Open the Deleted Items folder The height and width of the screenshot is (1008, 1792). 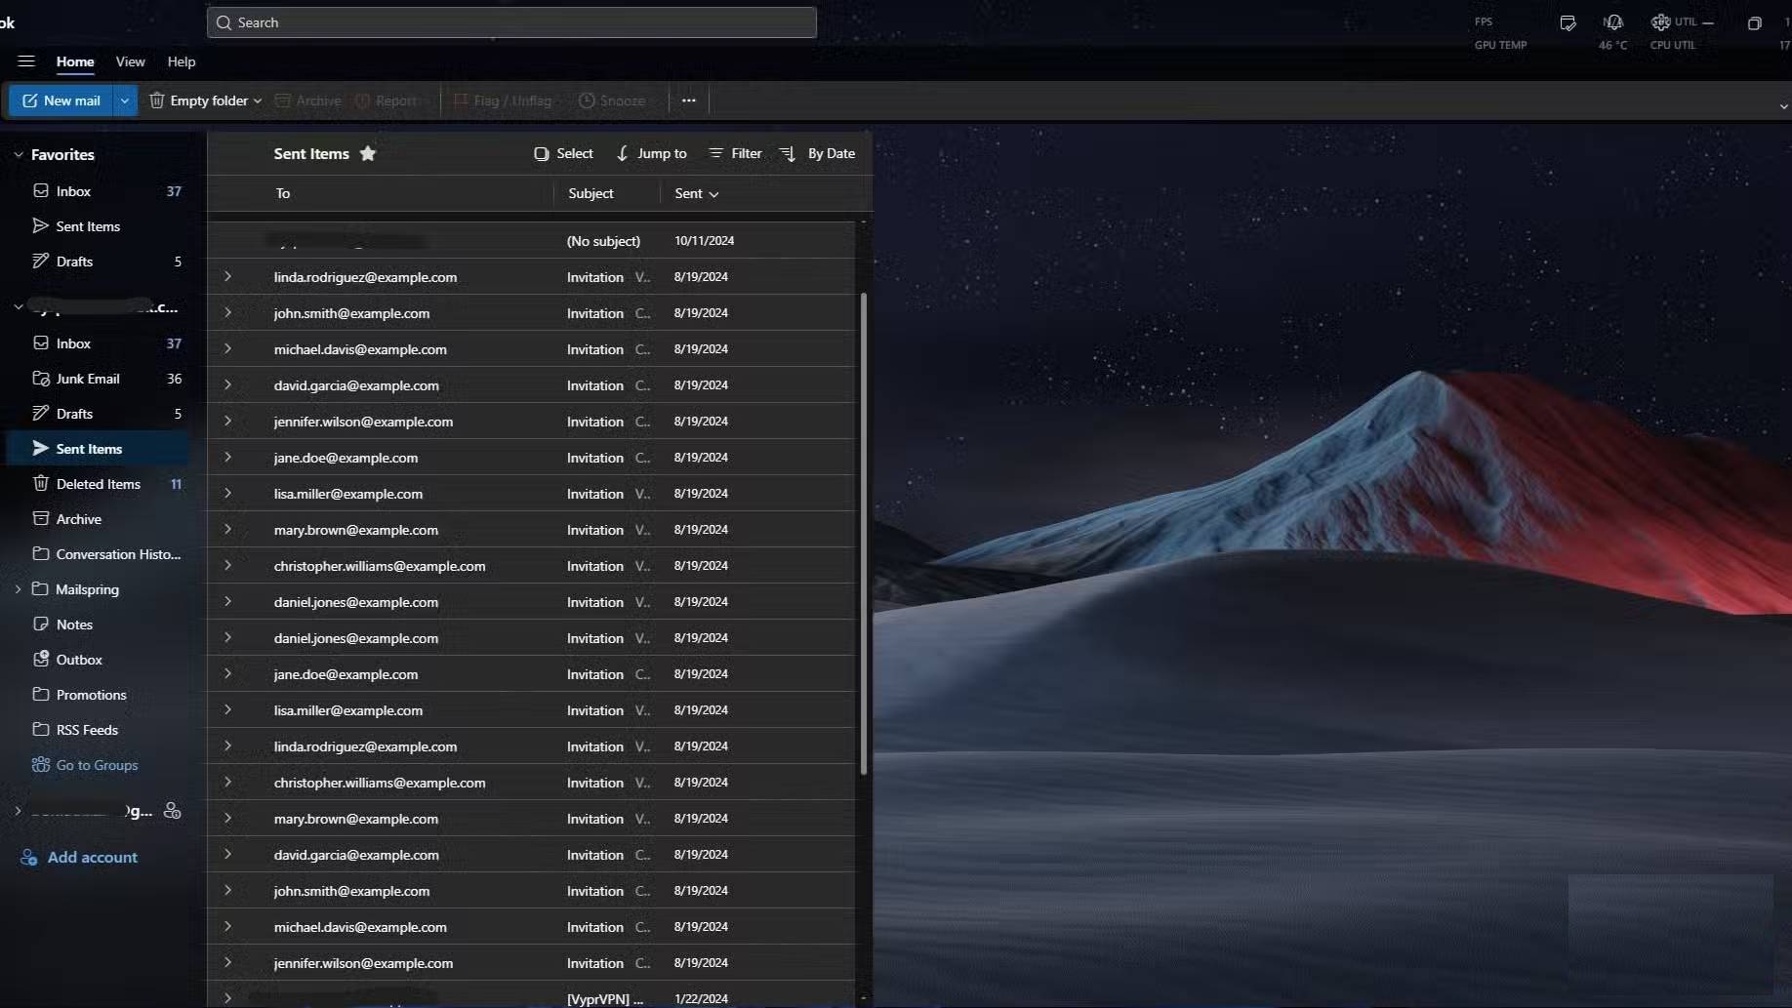pyautogui.click(x=98, y=484)
